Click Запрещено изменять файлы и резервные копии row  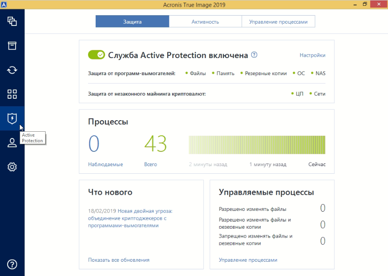coord(272,240)
